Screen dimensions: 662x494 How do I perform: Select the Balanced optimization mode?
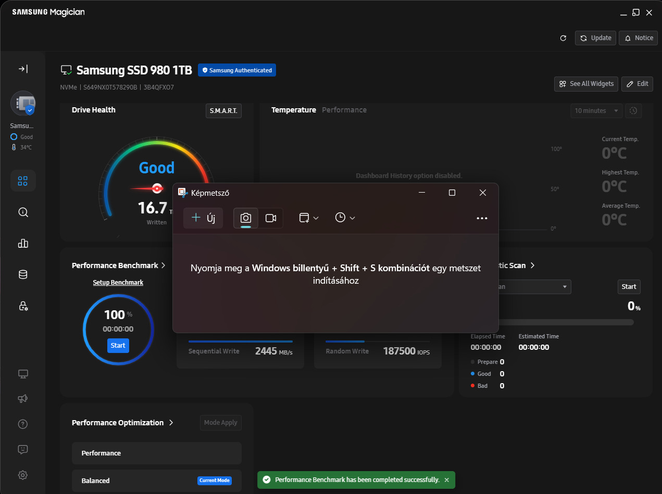[157, 480]
